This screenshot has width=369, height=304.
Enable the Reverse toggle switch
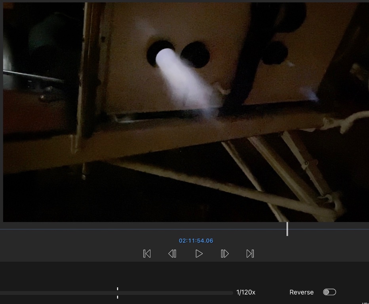[x=329, y=292]
